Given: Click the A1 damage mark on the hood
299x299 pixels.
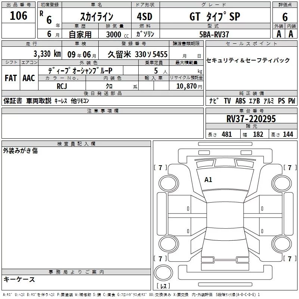Looking at the screenshot, I should (208, 180).
